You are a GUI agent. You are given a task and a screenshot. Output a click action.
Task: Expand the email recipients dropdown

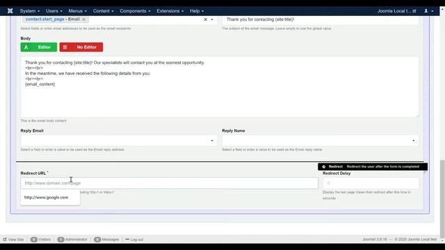212,19
